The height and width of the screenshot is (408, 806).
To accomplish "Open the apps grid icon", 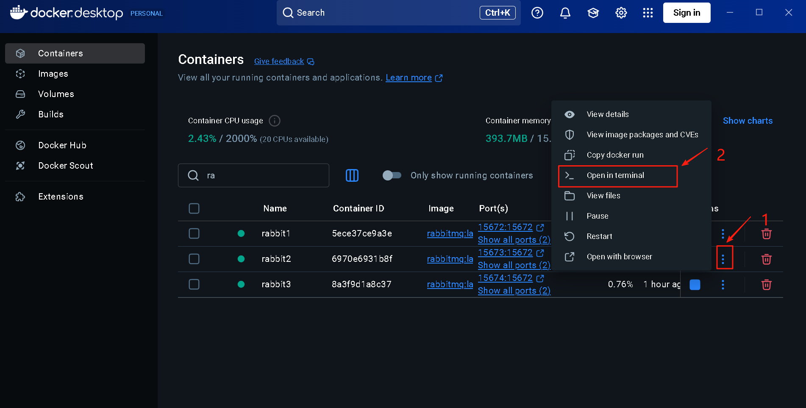I will [x=648, y=13].
